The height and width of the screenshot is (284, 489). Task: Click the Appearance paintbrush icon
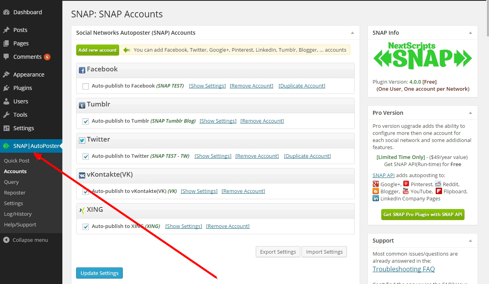click(x=6, y=75)
